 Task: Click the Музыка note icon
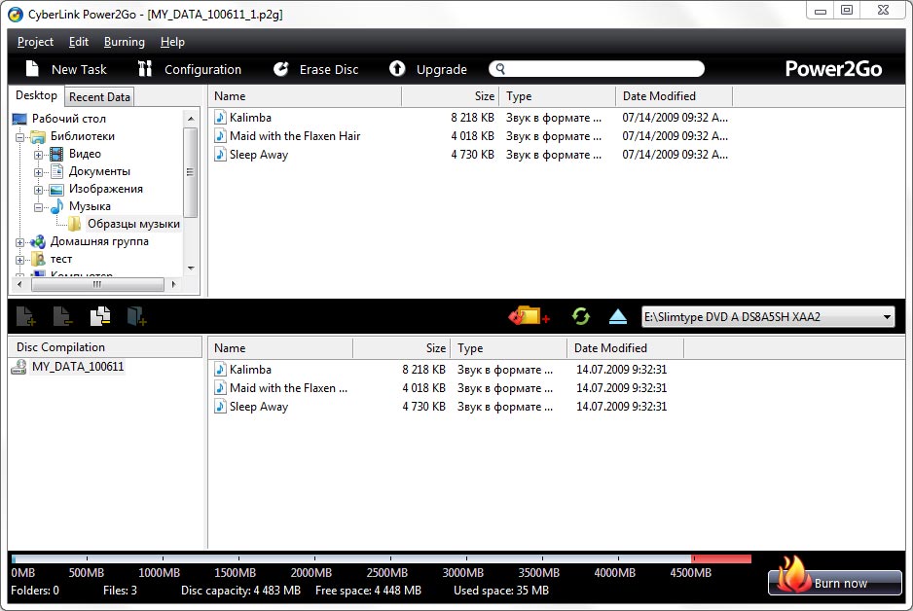pos(56,206)
